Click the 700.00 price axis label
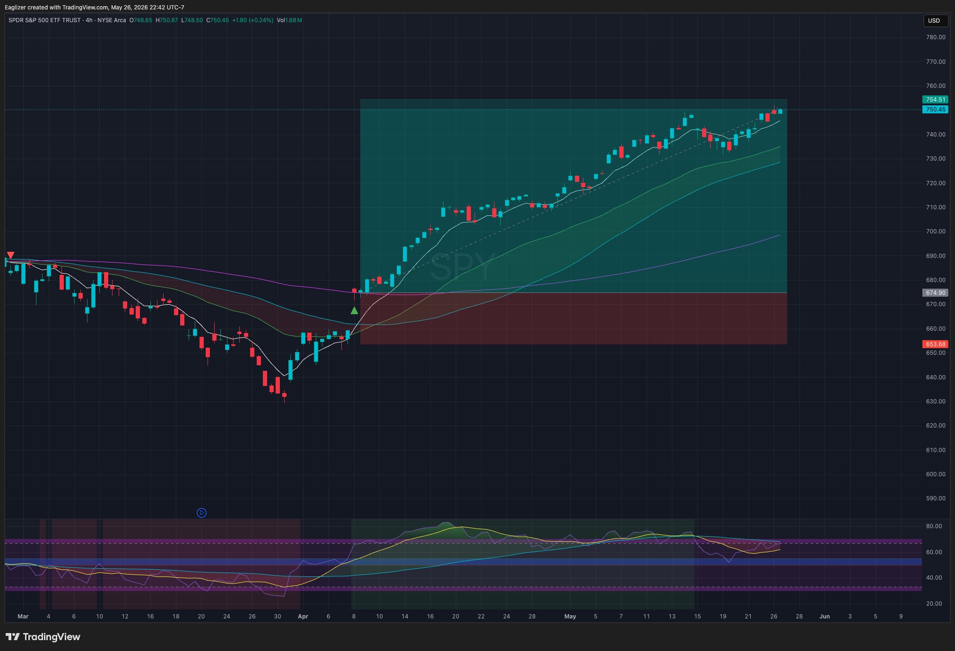 coord(936,231)
